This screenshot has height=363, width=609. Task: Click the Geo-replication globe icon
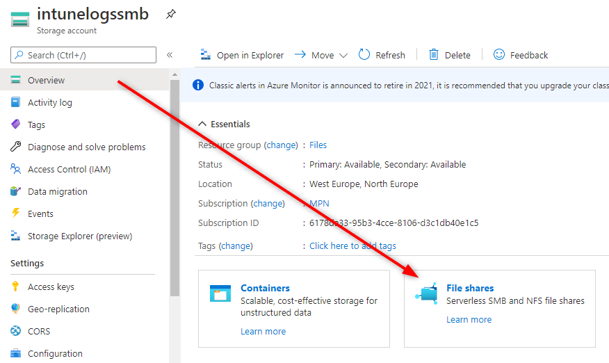tap(15, 309)
